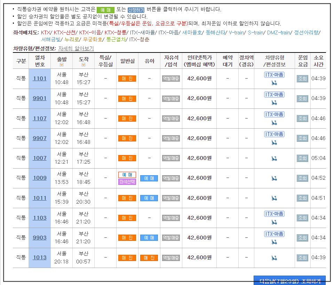Viewport: 334px width, 285px height.
Task: Open train number 9907 details
Action: (40, 138)
